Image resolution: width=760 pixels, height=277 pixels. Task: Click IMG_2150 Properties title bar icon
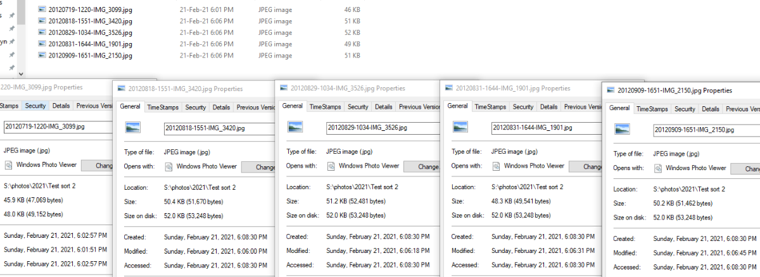coord(611,90)
